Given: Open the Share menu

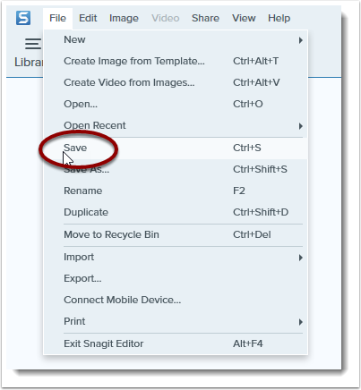Looking at the screenshot, I should 205,18.
